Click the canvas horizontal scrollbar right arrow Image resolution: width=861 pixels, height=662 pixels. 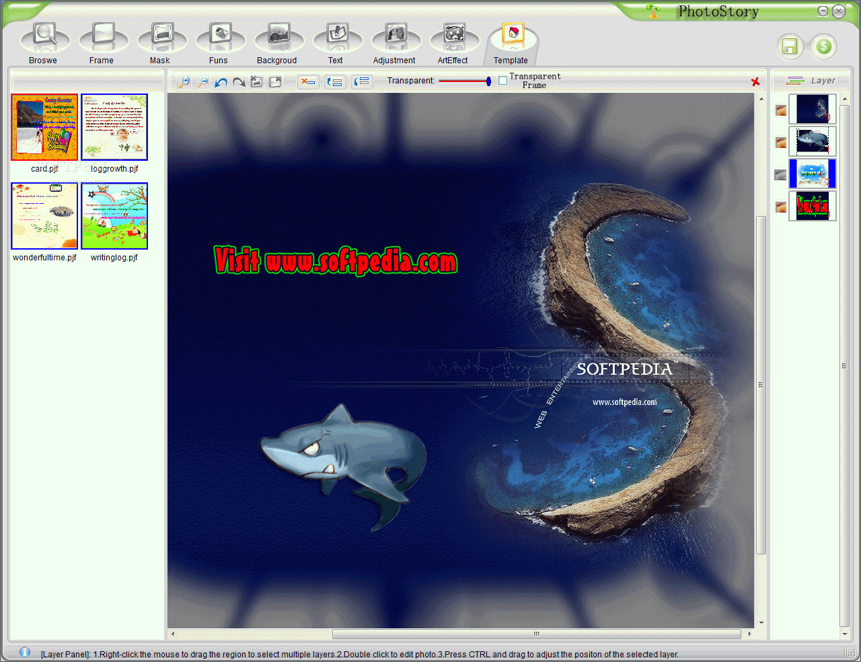(749, 634)
